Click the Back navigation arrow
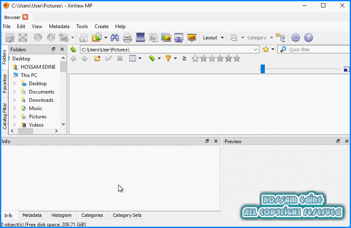This screenshot has height=228, width=351. coord(73,59)
